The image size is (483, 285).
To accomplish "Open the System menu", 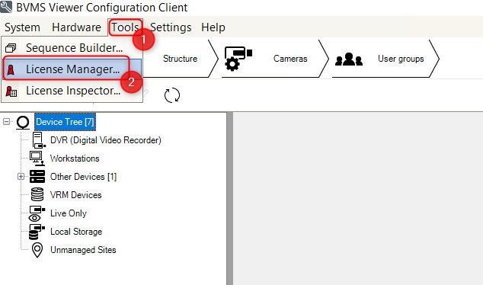I will (22, 27).
